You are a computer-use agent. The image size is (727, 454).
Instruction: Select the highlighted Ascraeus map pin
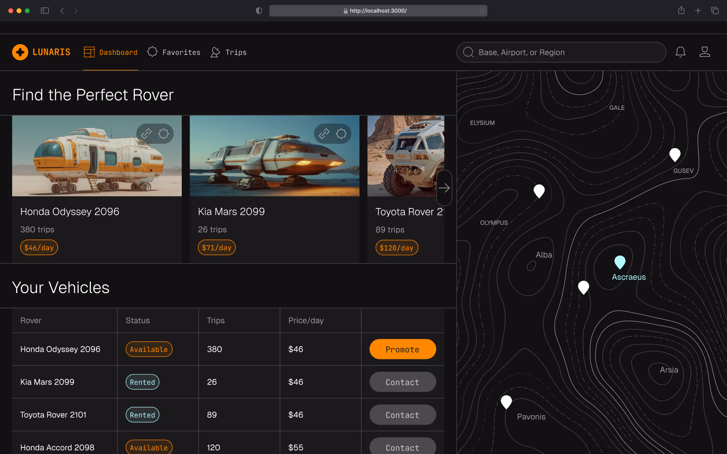[620, 262]
